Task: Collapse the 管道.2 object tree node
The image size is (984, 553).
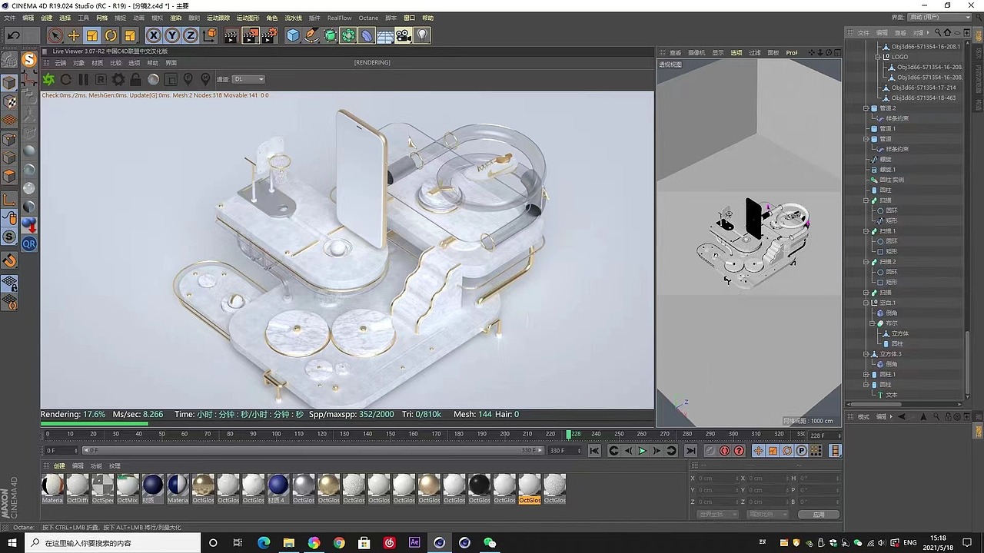Action: tap(866, 108)
